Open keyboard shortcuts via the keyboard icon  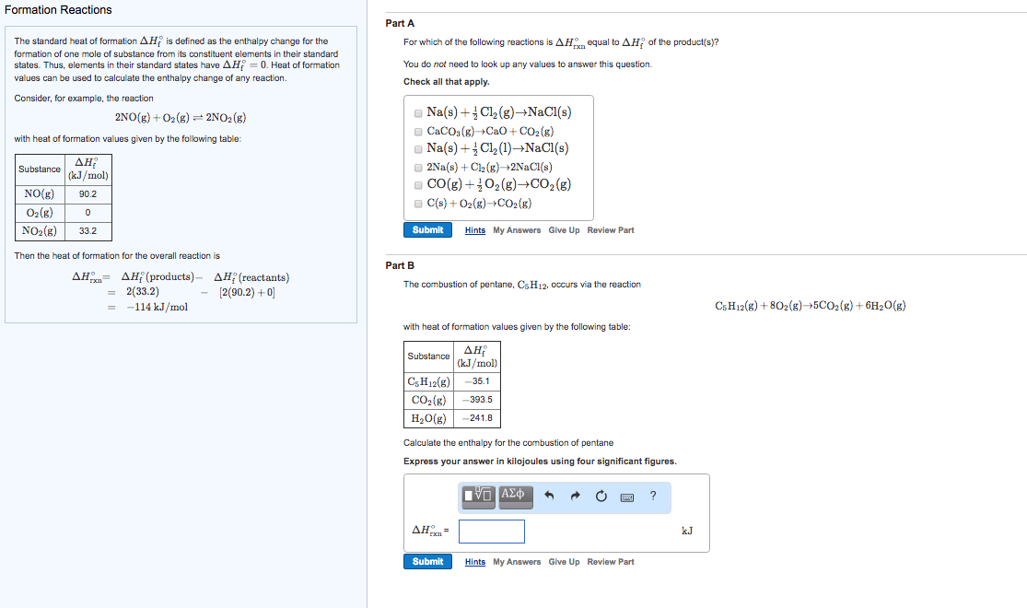[x=628, y=497]
